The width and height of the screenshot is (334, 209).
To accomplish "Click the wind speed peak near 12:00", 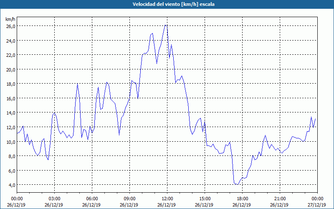I will coord(165,25).
